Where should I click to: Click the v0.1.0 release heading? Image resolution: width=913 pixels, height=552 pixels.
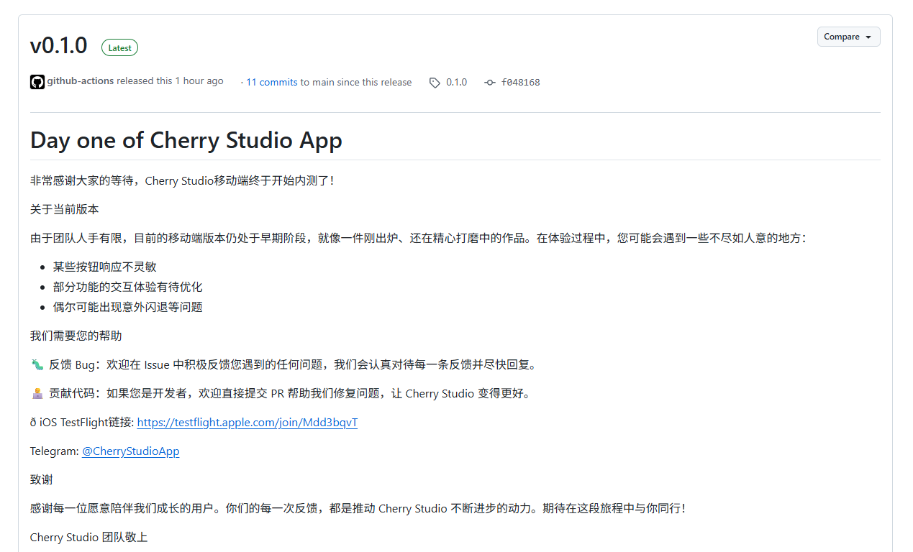[58, 45]
